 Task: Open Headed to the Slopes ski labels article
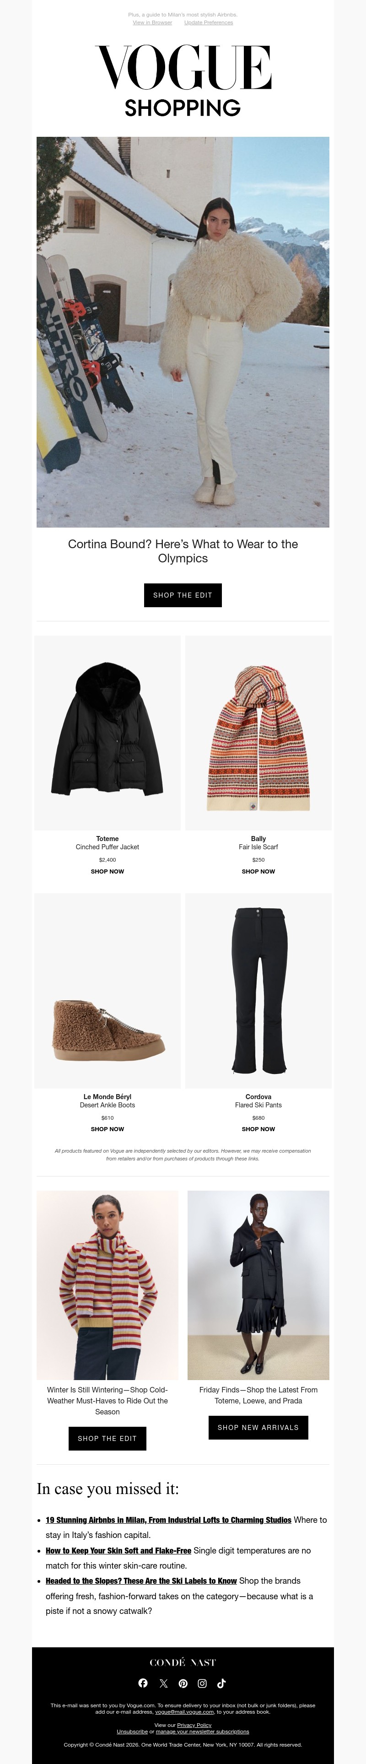coord(141,1581)
